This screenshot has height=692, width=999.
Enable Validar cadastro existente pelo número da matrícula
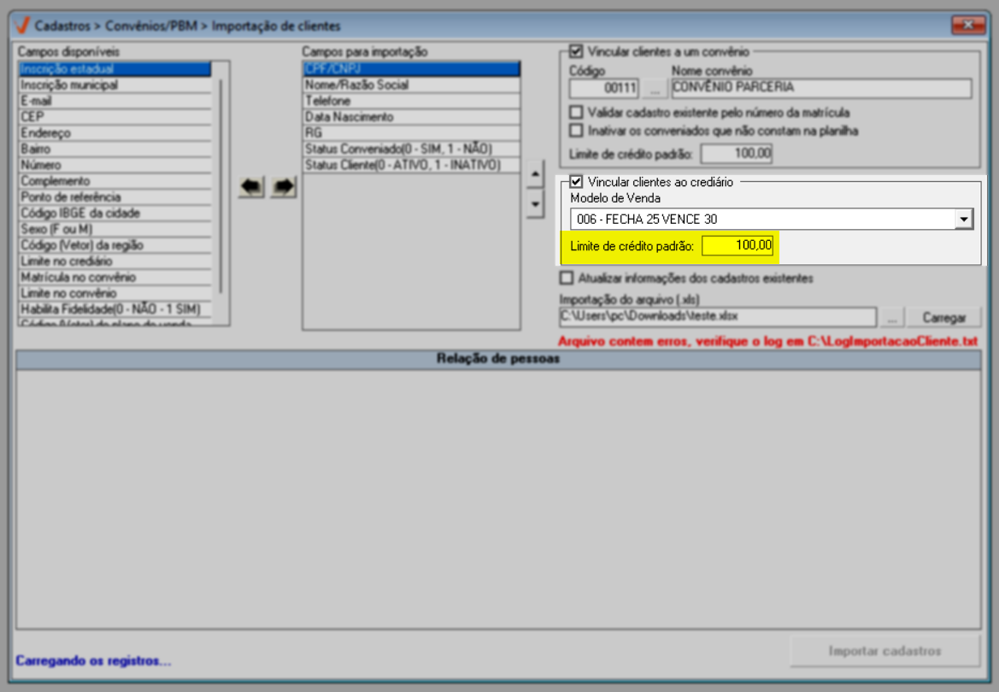click(576, 112)
